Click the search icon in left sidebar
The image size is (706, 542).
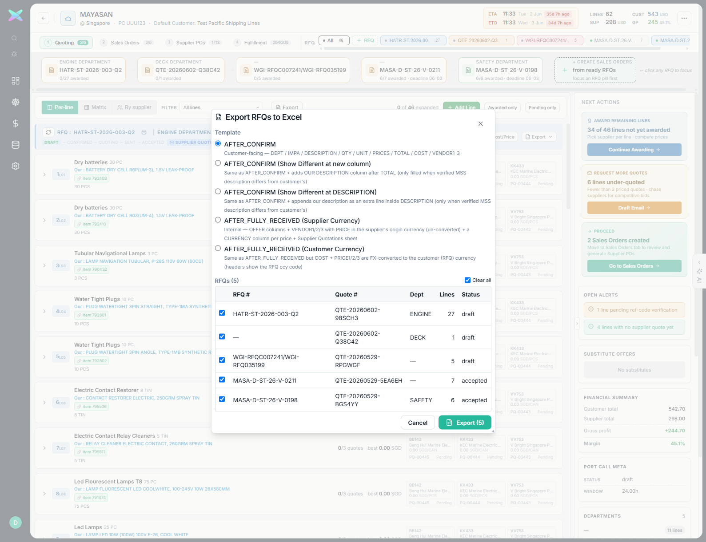[x=14, y=38]
